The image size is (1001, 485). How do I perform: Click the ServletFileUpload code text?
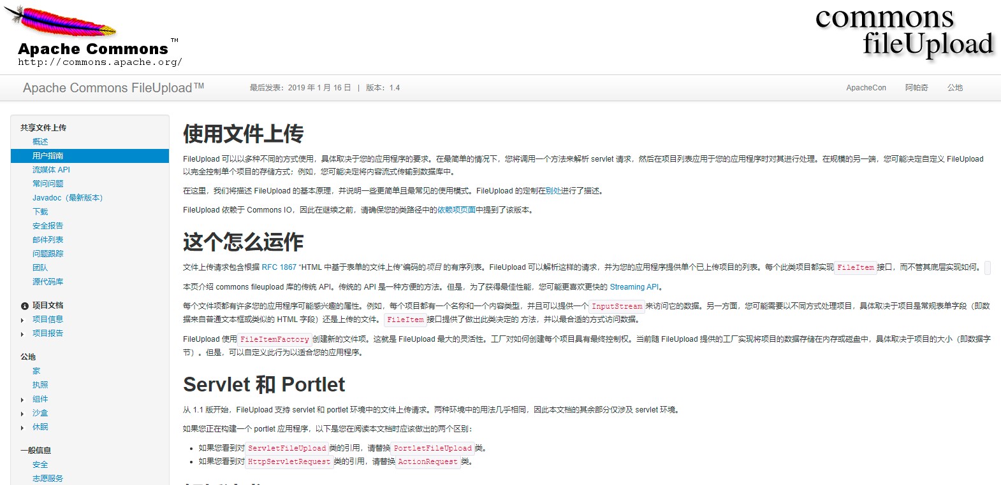[x=287, y=448]
